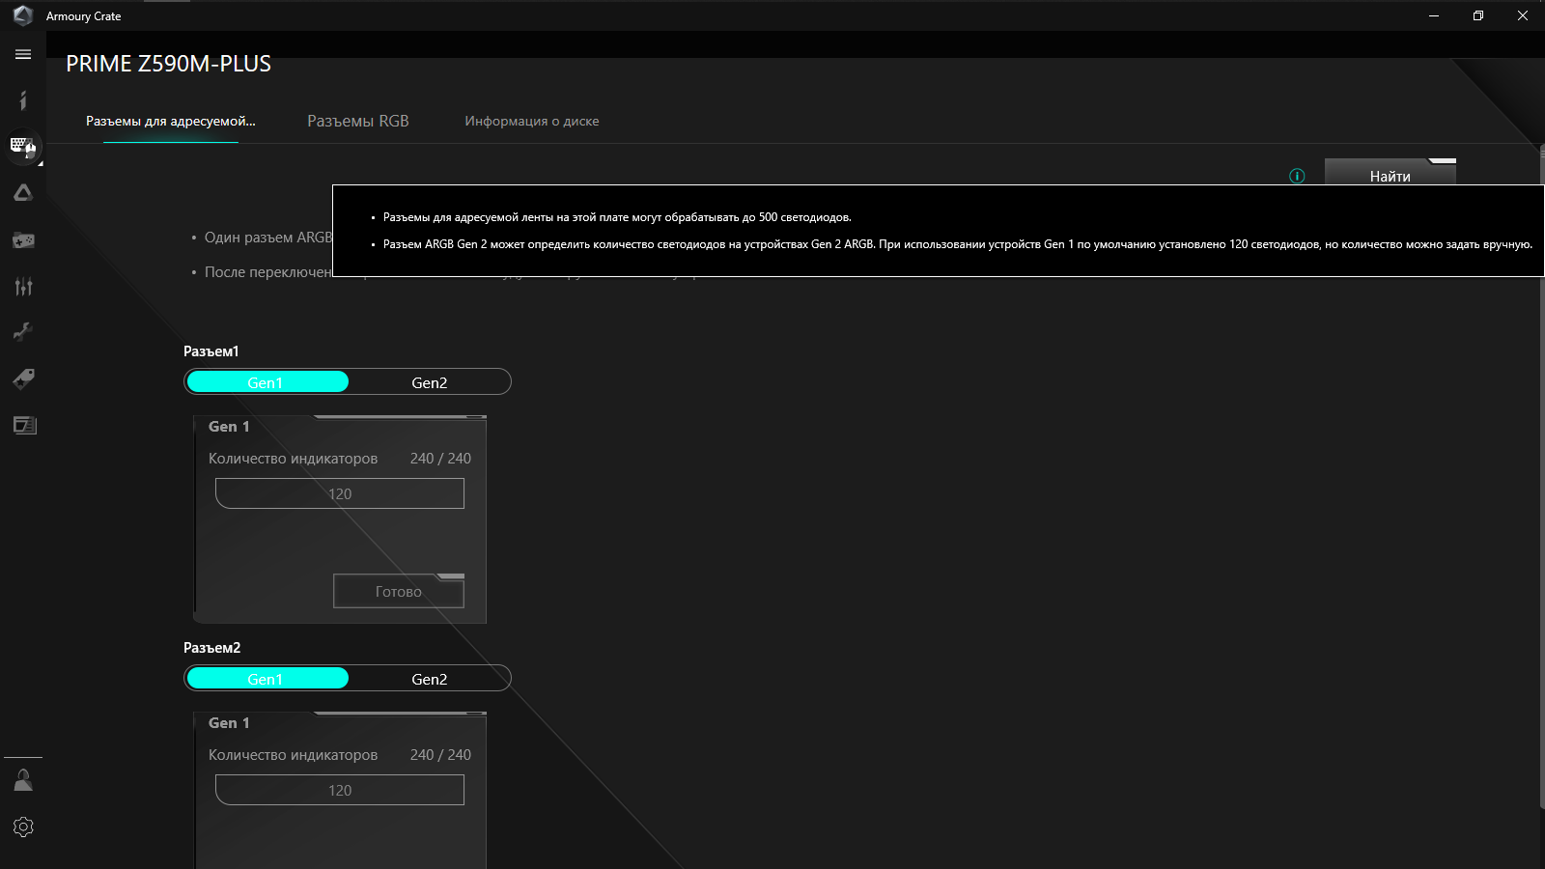The width and height of the screenshot is (1545, 869).
Task: Click the Количество индикаторов label under Разъем1
Action: [x=294, y=459]
